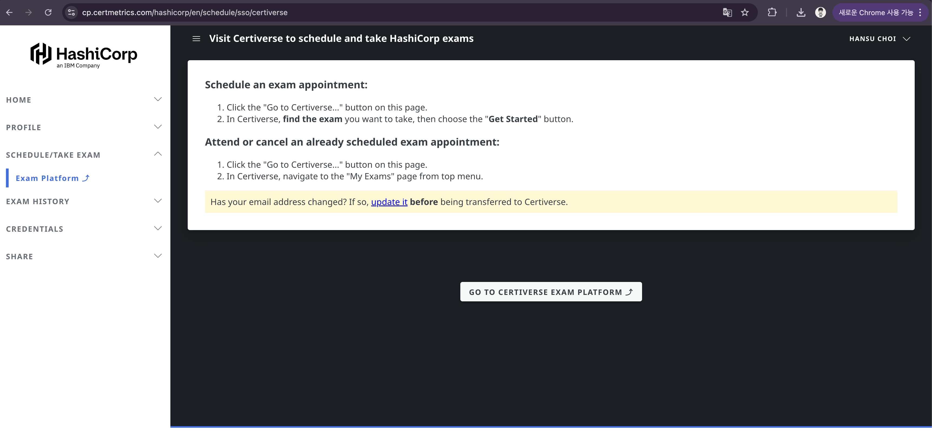Open the Google Translate page icon

(727, 13)
